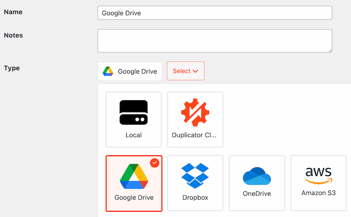Click the red checkmark badge on Google Drive
The height and width of the screenshot is (217, 351).
pyautogui.click(x=155, y=163)
